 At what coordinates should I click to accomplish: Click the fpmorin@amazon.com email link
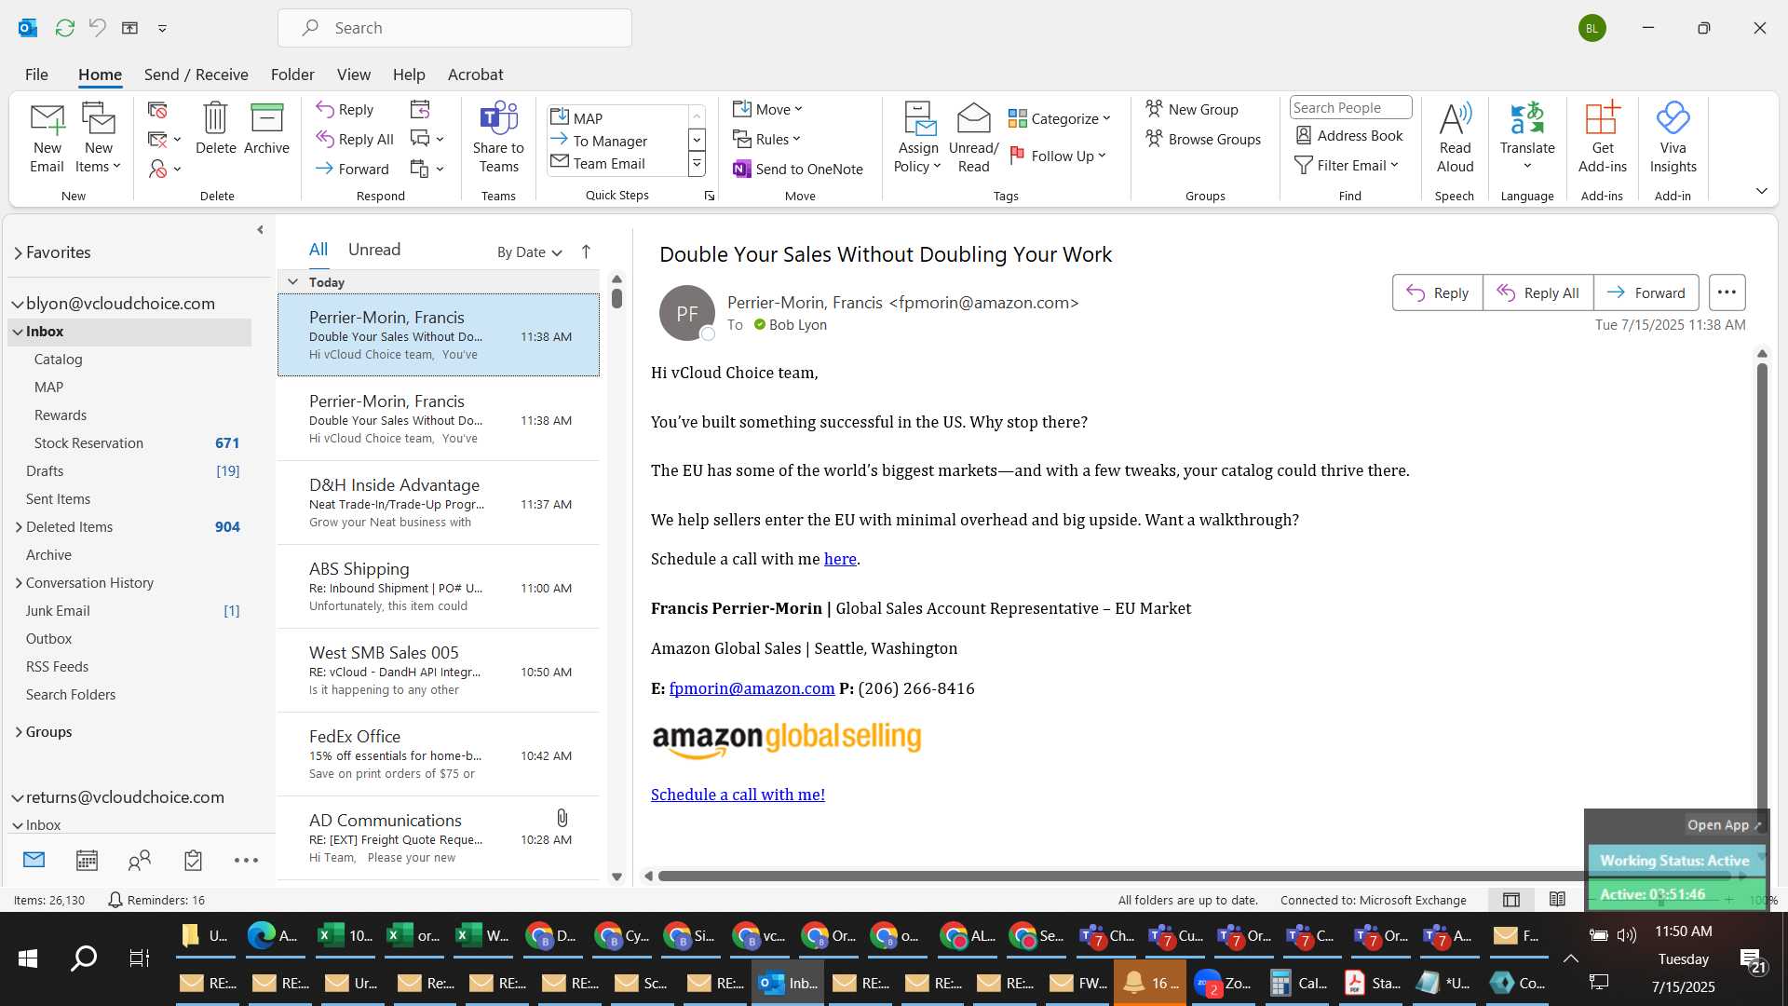[x=752, y=688]
